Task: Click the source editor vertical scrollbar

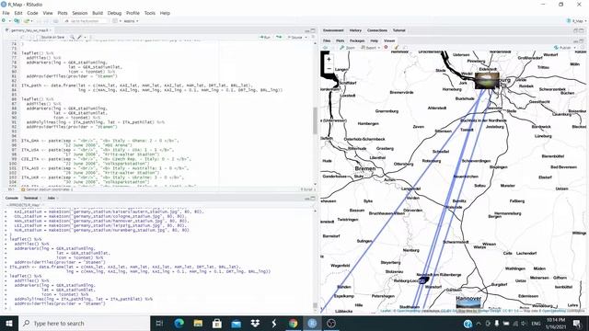Action: tap(315, 120)
